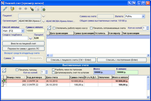Click the delete document icon with X
Viewport: 151px width, 101px height.
click(x=37, y=9)
